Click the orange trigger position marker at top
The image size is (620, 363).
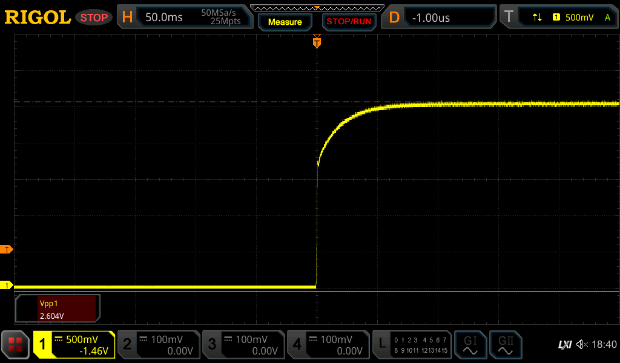point(317,42)
